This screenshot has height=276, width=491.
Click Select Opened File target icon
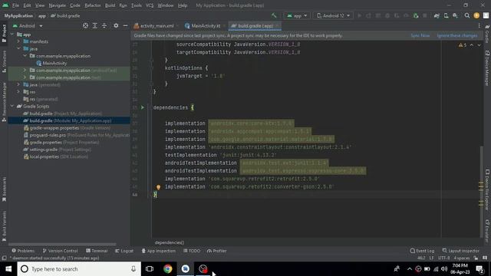pyautogui.click(x=85, y=25)
